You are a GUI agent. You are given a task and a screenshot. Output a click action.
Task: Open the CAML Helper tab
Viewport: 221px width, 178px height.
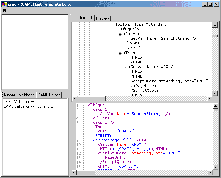(49, 95)
